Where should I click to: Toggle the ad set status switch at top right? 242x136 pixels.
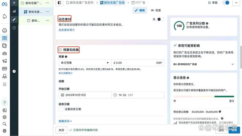click(x=226, y=3)
